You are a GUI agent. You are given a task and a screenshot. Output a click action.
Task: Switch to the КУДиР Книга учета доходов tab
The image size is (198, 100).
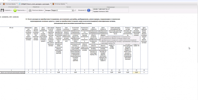pyautogui.click(x=35, y=4)
